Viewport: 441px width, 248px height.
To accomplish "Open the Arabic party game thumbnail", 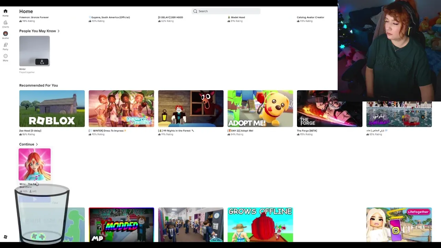I will [399, 114].
